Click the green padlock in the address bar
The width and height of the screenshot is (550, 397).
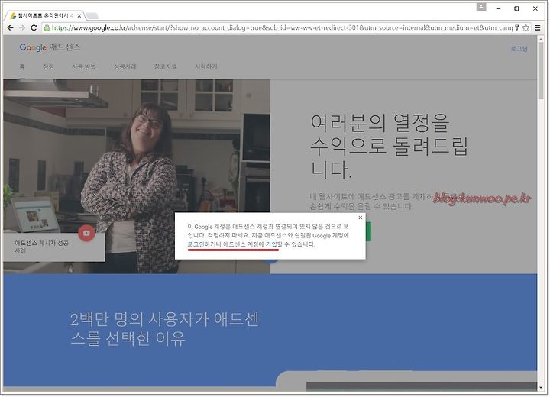(47, 27)
